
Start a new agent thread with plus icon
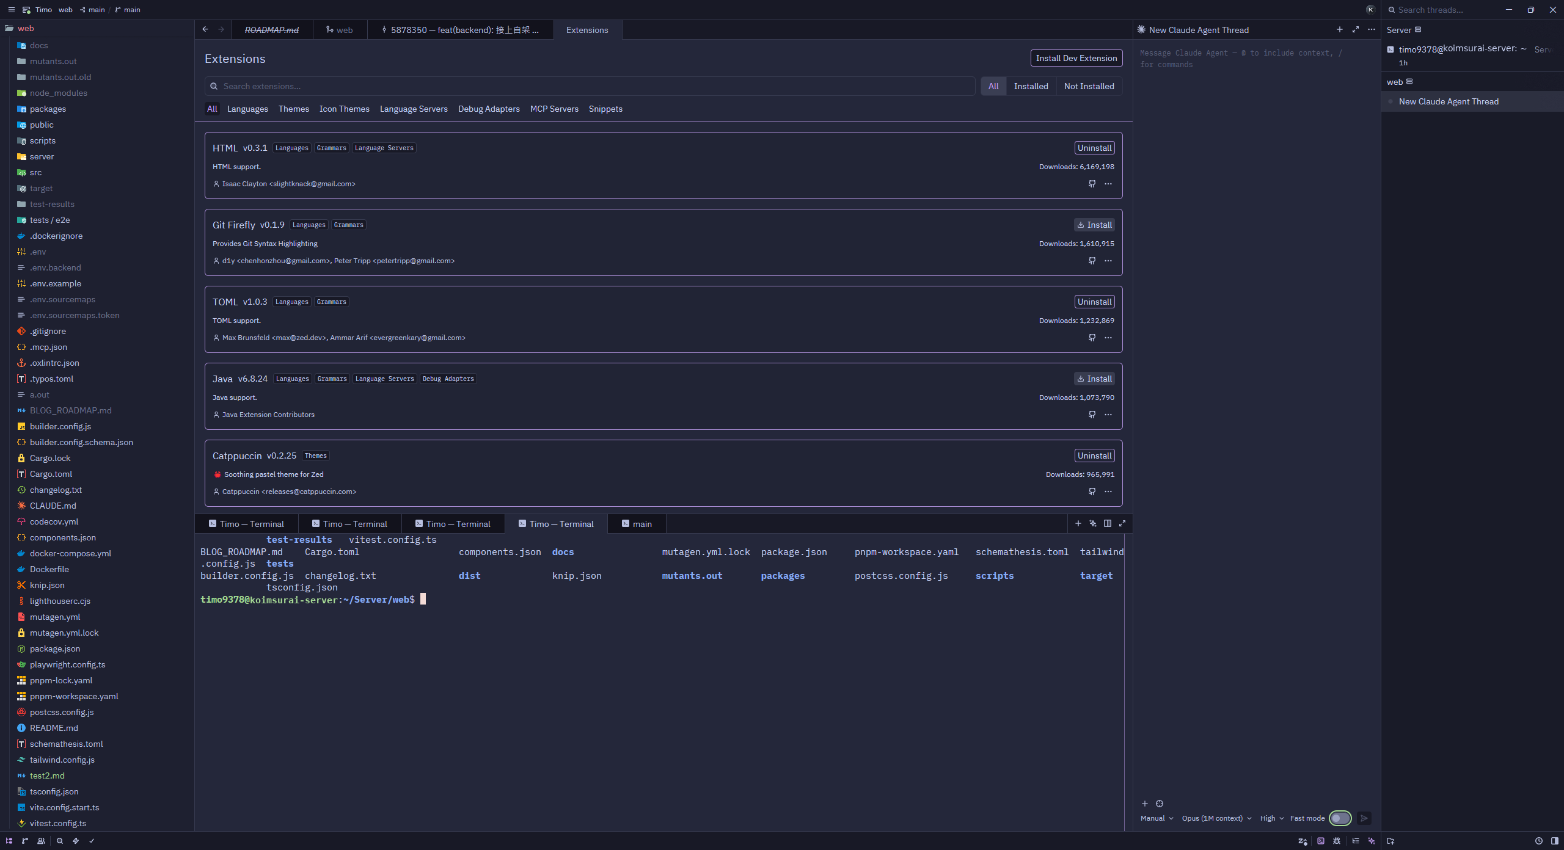1340,29
